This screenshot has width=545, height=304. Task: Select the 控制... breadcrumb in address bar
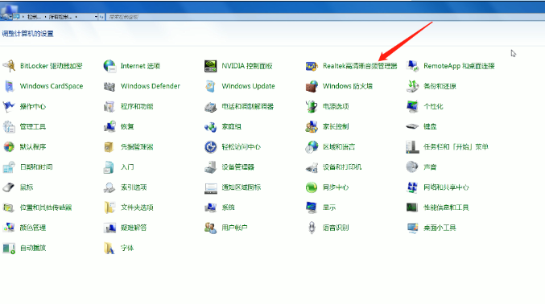34,17
